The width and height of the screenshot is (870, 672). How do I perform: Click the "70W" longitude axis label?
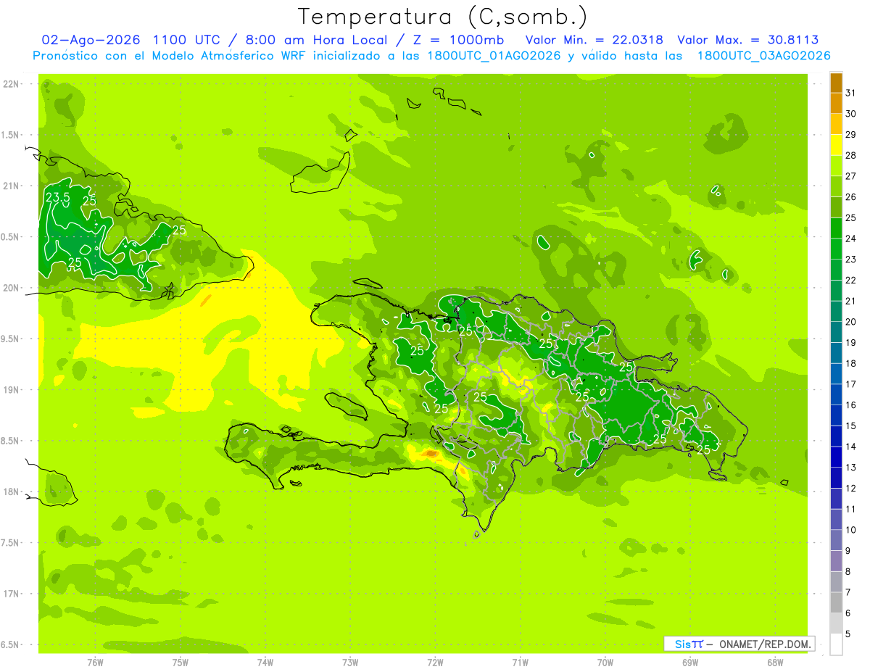(605, 662)
